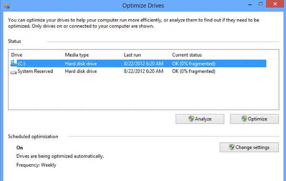This screenshot has width=286, height=181.
Task: Click the Optimize Drives app icon in title bar
Action: (x=7, y=5)
